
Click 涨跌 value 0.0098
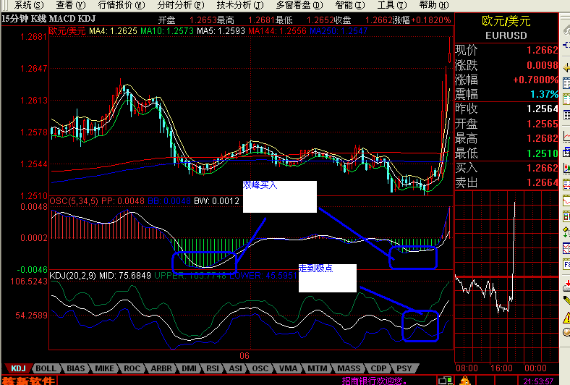tap(542, 65)
